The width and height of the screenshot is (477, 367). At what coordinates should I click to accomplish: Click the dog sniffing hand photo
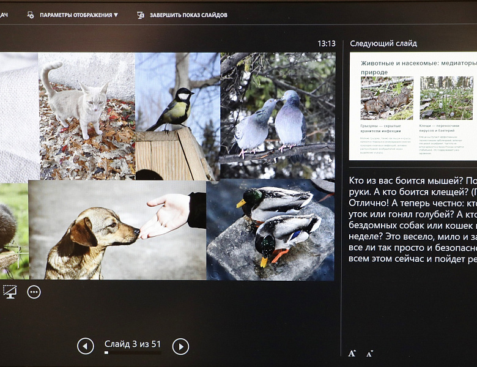pyautogui.click(x=117, y=230)
